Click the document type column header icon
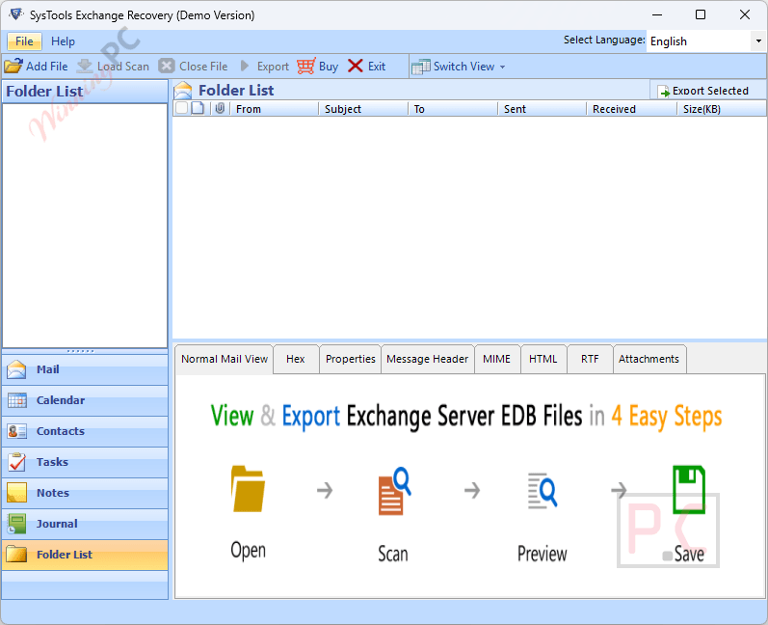This screenshot has width=768, height=625. click(198, 108)
